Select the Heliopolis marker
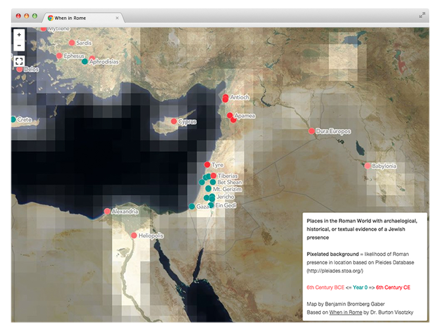This screenshot has width=437, height=333. tap(134, 236)
